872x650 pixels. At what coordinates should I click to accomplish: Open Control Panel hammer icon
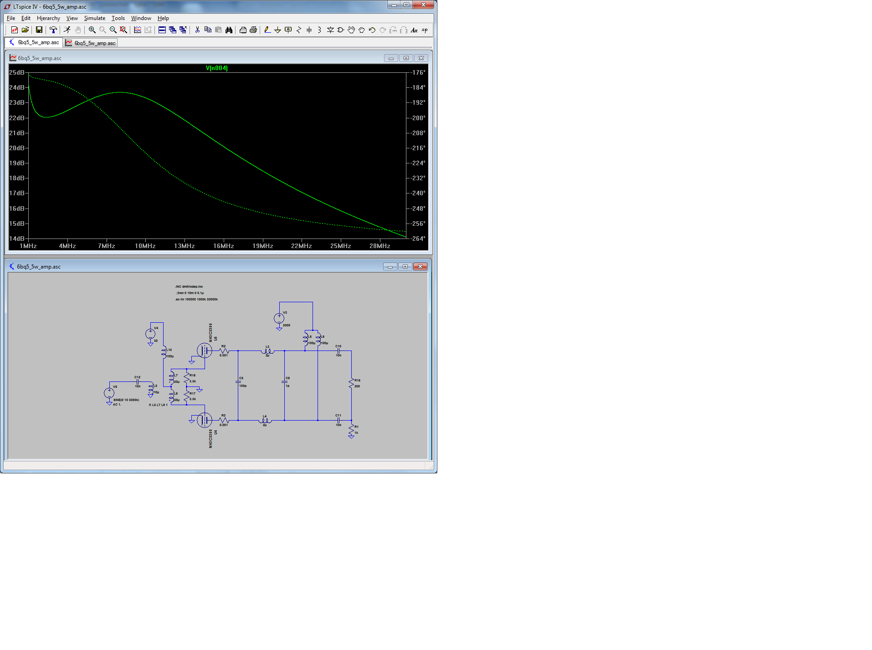(53, 30)
